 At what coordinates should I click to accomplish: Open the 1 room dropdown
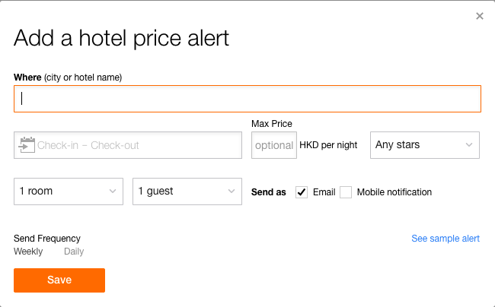click(x=69, y=191)
